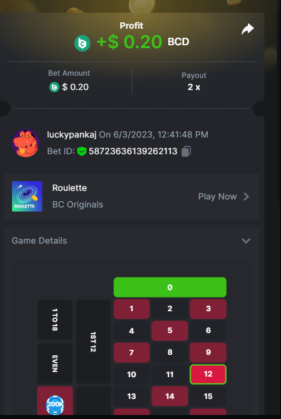Click the green verified shield icon
Image resolution: width=281 pixels, height=419 pixels.
click(82, 151)
